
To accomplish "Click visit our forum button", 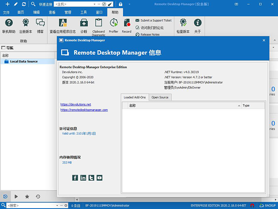I will [150, 28].
